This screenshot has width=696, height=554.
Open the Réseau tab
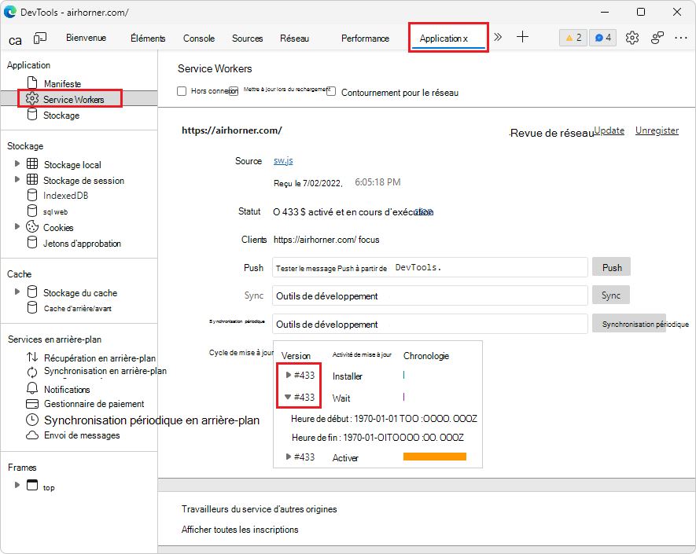tap(293, 38)
